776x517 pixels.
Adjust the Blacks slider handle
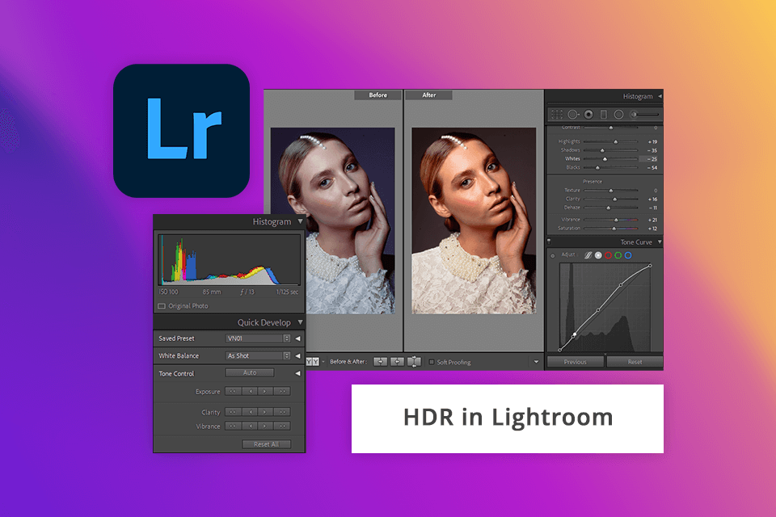point(597,168)
